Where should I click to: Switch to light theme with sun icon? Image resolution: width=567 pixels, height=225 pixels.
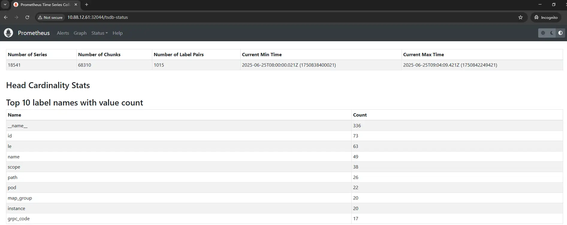[543, 33]
